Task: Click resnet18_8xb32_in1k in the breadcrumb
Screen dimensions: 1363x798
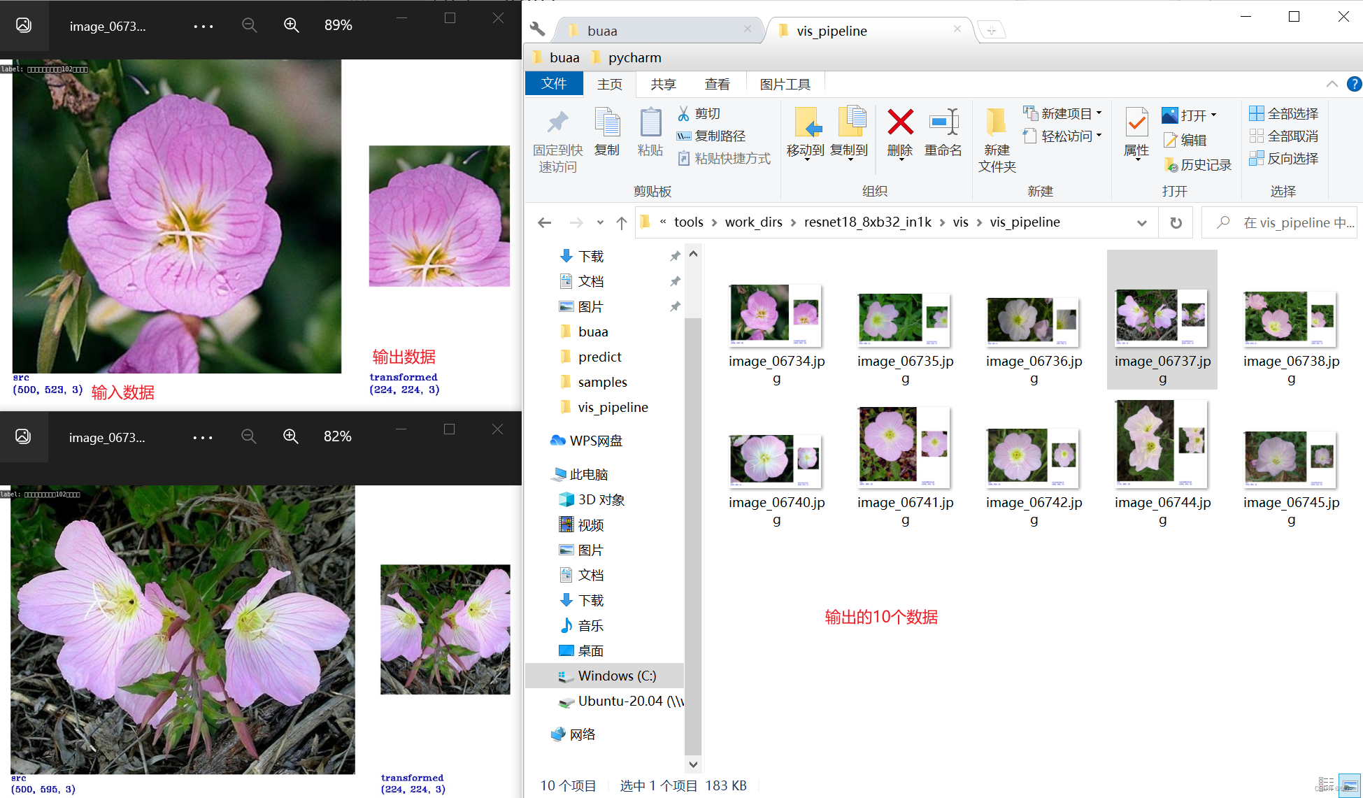Action: click(x=867, y=222)
